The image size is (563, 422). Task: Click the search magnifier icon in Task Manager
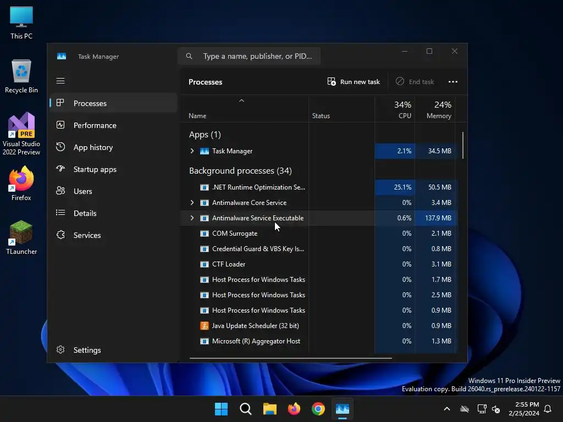tap(189, 56)
